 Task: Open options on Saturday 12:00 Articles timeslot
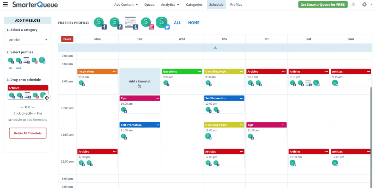point(326,151)
